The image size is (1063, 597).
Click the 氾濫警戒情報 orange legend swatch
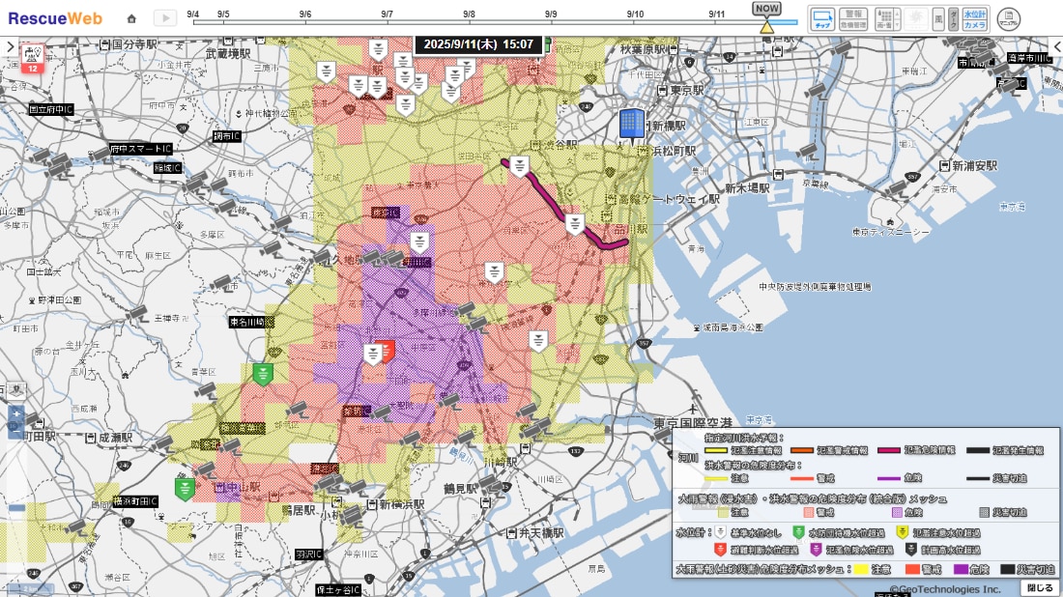[802, 450]
